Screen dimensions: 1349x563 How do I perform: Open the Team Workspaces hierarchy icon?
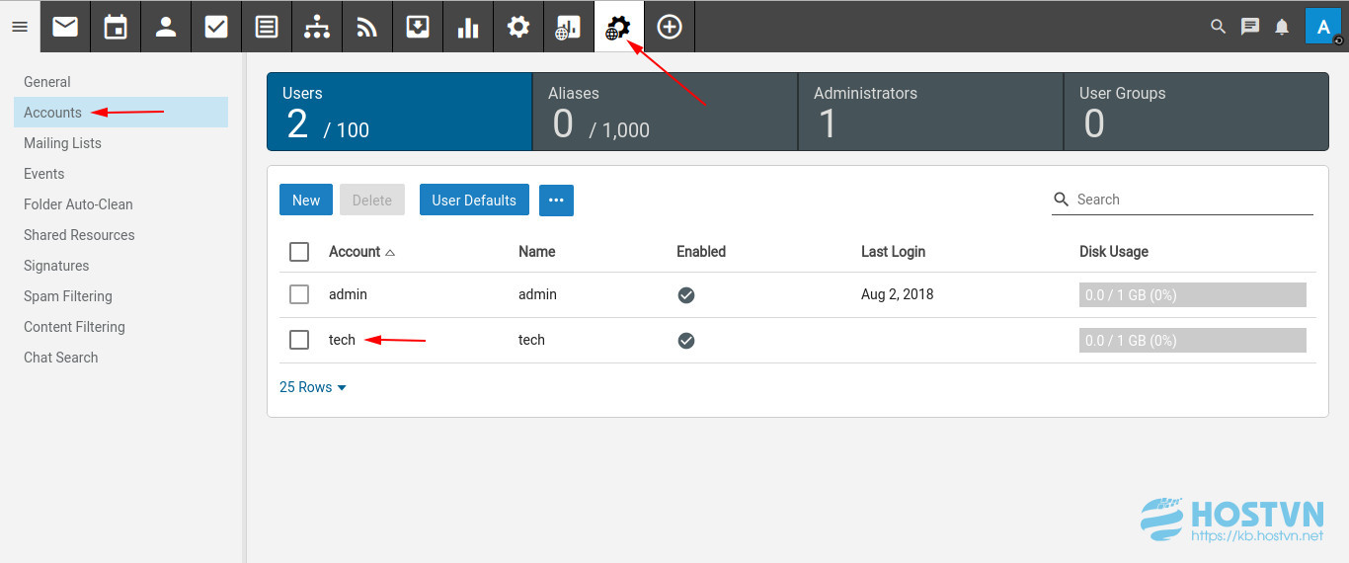pyautogui.click(x=317, y=27)
